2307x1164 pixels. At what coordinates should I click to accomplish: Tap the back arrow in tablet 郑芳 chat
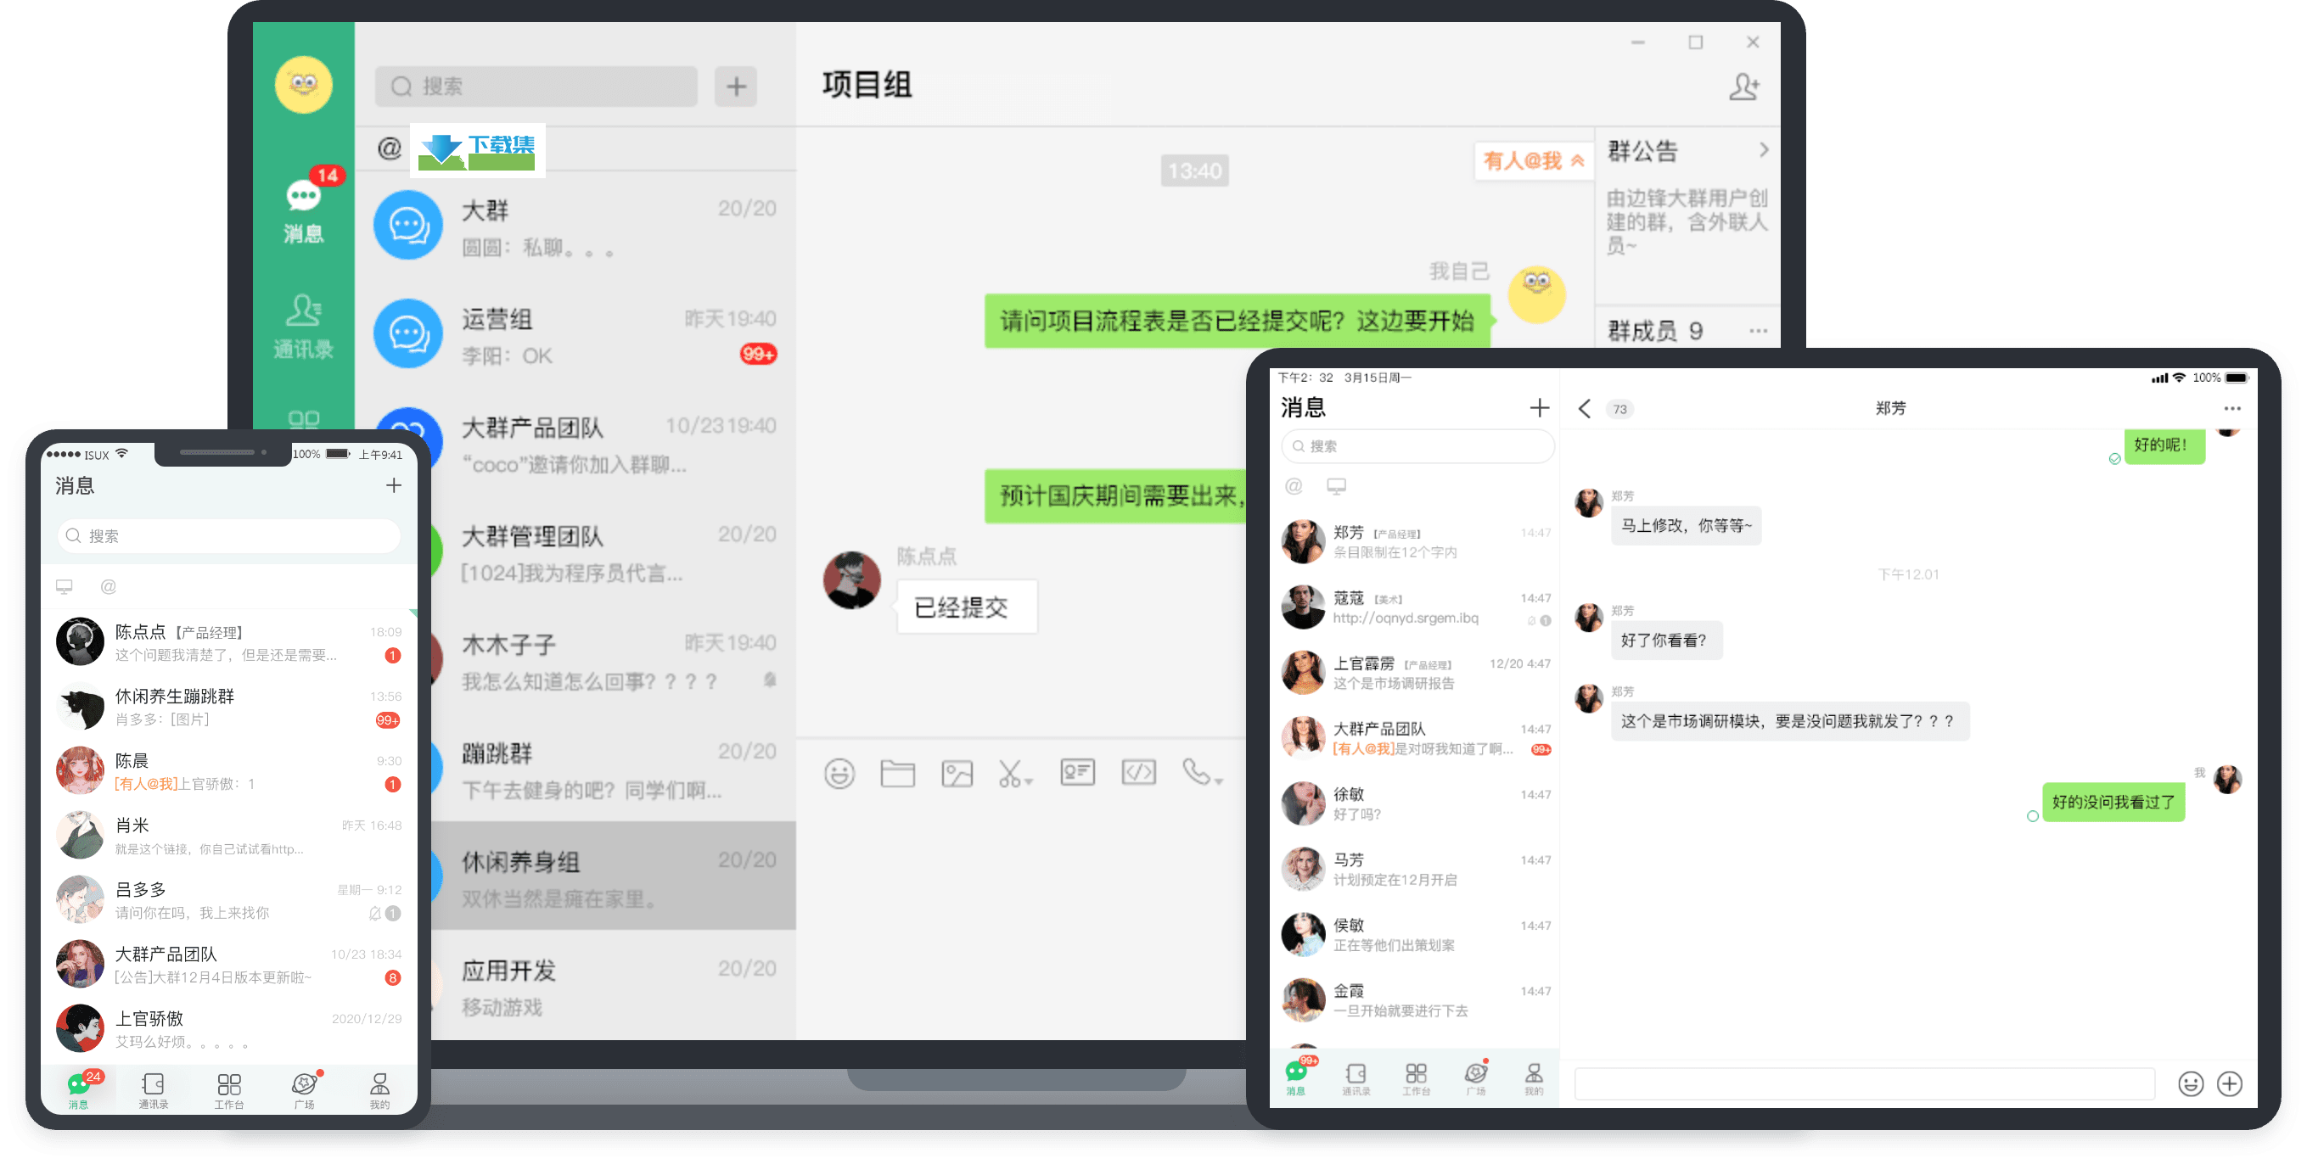point(1583,409)
